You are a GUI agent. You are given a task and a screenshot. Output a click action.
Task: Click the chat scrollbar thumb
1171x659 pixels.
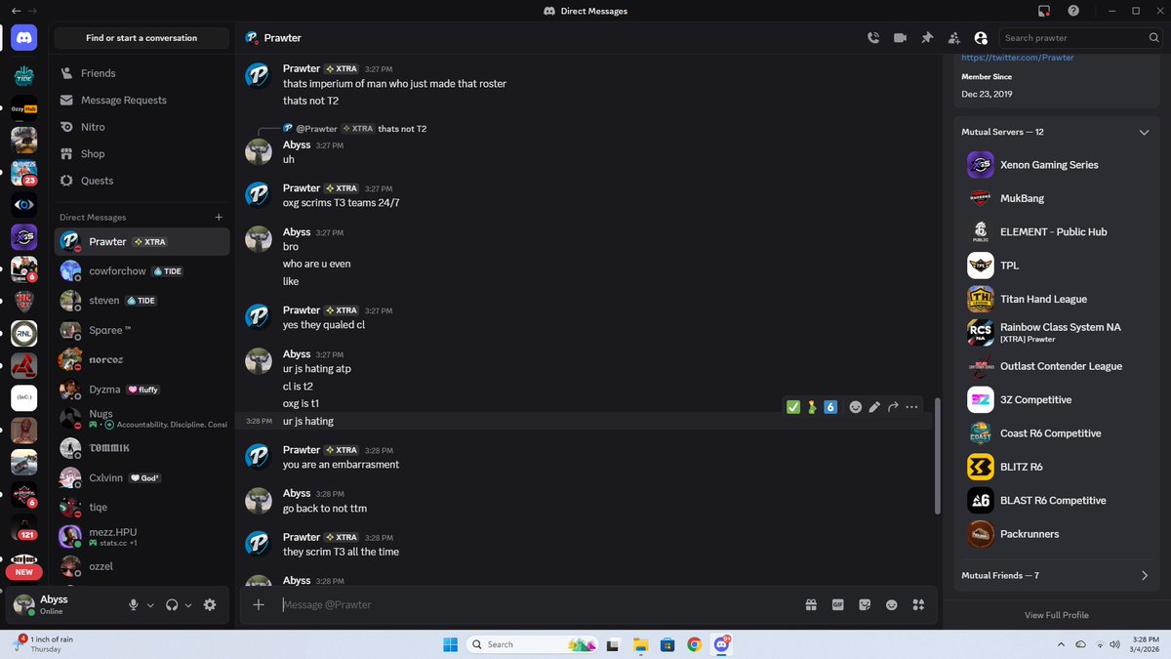tap(938, 456)
